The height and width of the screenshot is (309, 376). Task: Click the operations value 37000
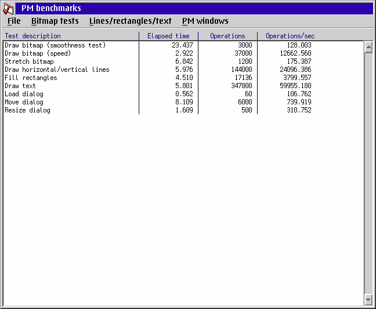point(243,53)
